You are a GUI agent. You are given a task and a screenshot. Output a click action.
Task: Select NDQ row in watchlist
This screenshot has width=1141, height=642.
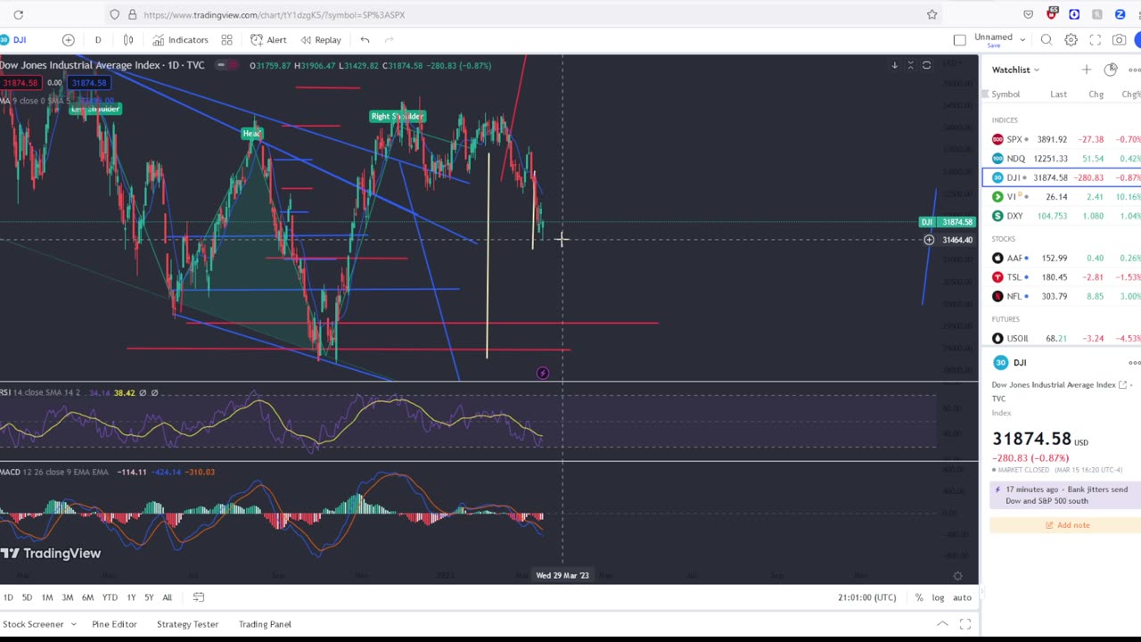1061,159
